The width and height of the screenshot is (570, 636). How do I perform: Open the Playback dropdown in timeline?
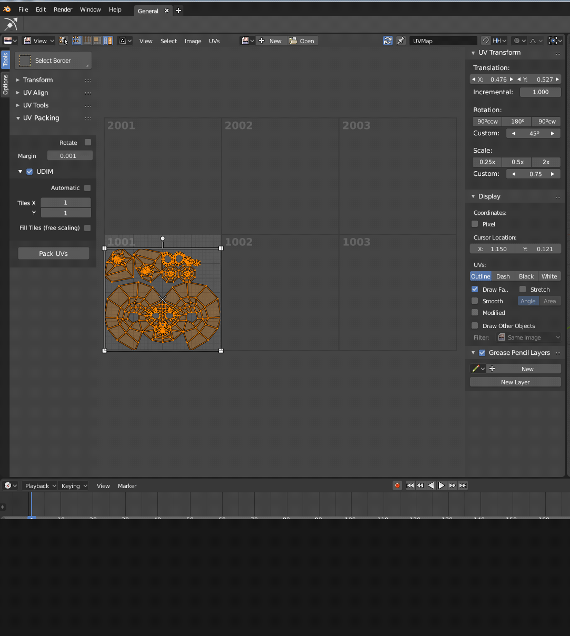pos(39,485)
